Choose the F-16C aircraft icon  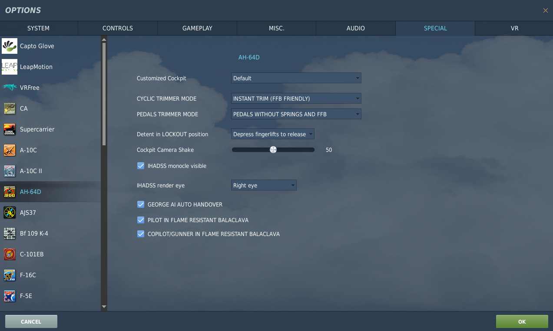pos(10,275)
